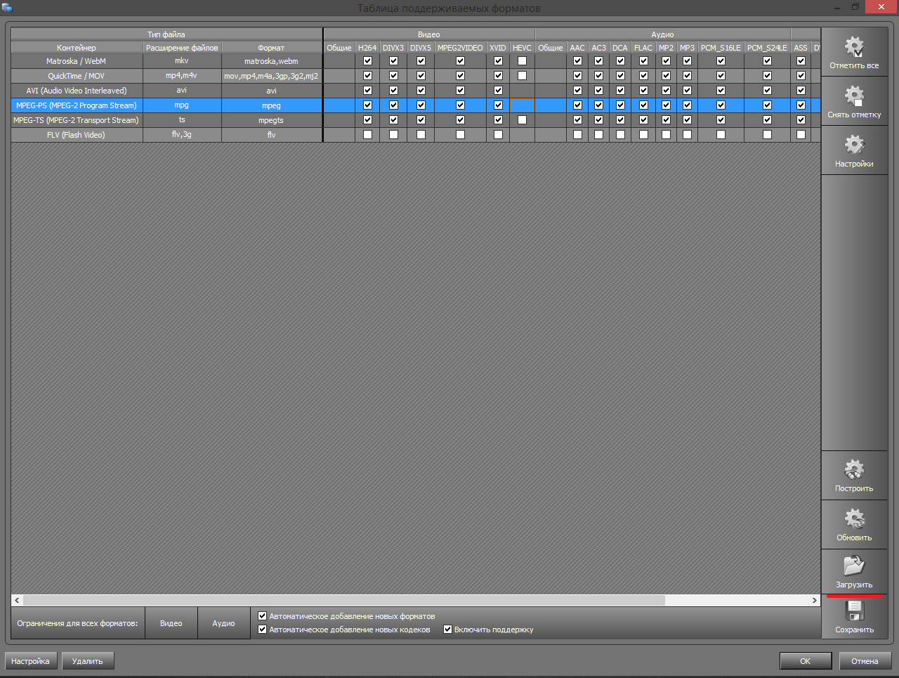The height and width of the screenshot is (678, 899).
Task: Click the 'Настройка' button at bottom left
Action: 31,661
